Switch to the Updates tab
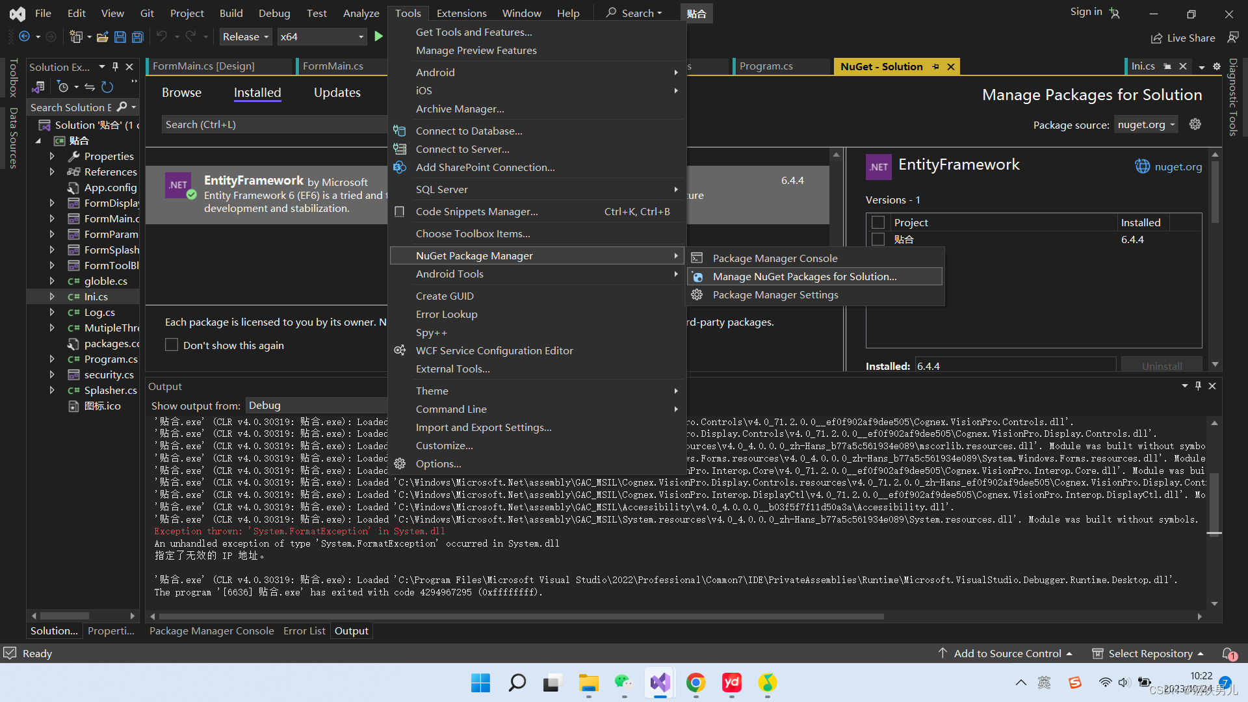 337,92
